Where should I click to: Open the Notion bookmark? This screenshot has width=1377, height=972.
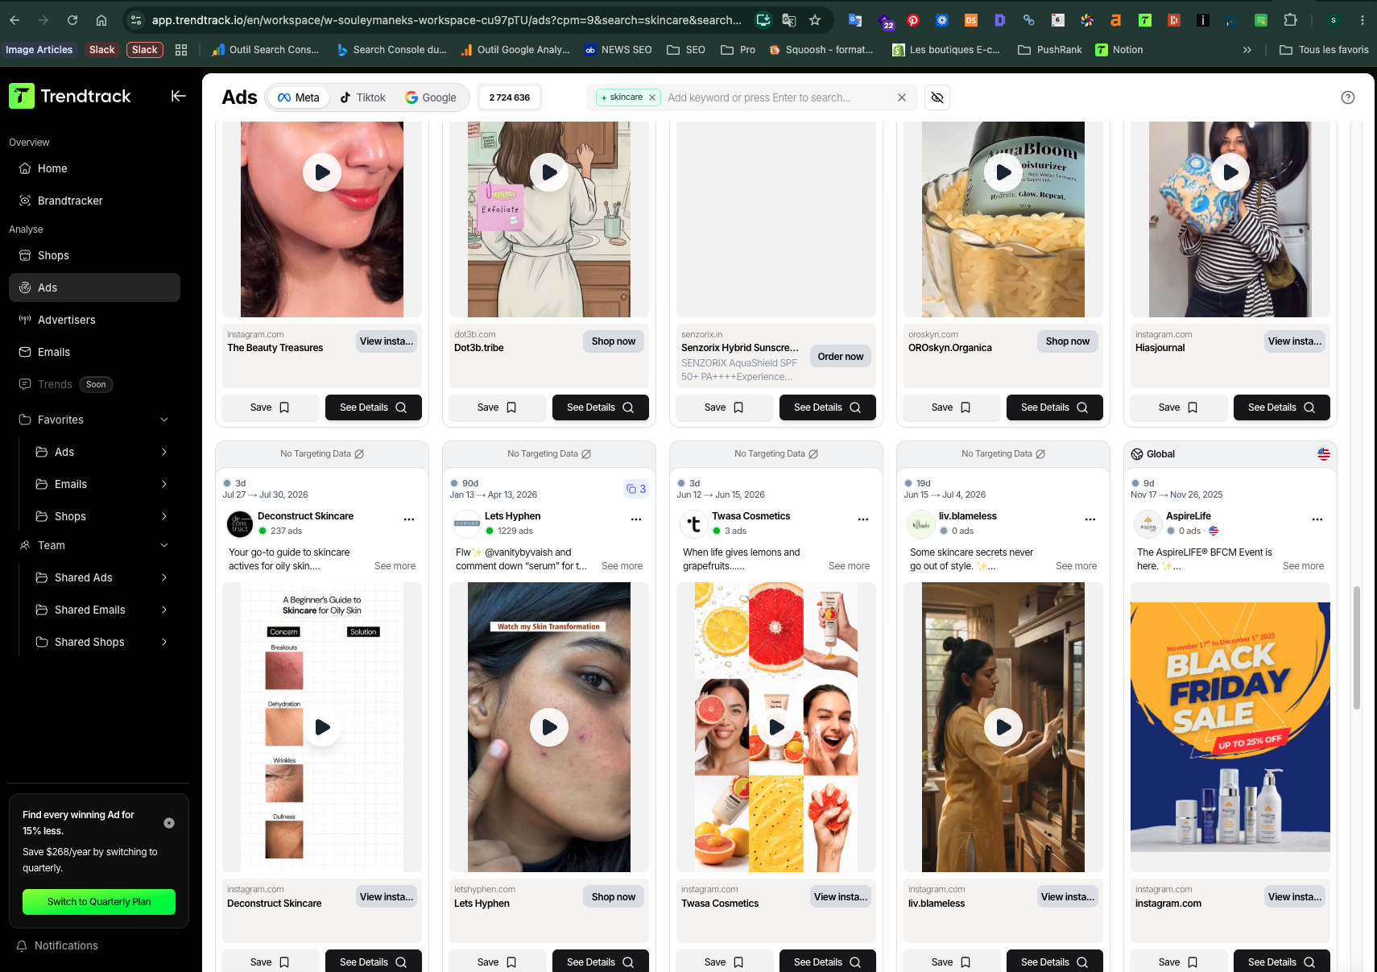[x=1119, y=50]
